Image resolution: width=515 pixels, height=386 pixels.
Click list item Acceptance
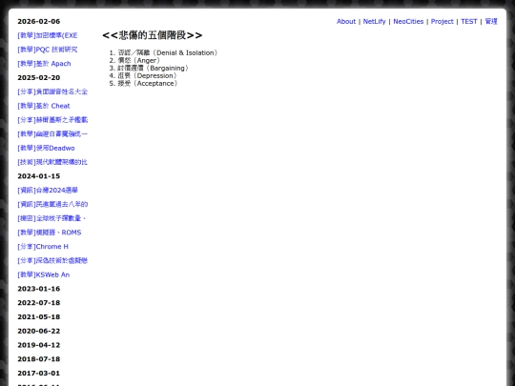tap(148, 83)
